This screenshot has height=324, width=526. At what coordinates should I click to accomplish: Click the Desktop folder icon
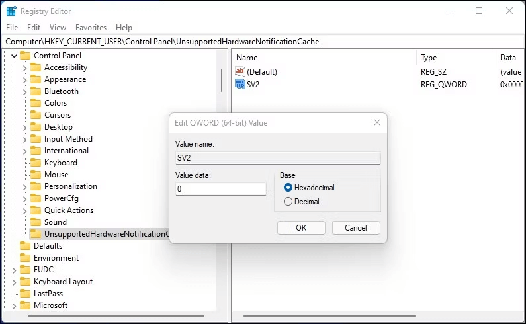[x=36, y=127]
